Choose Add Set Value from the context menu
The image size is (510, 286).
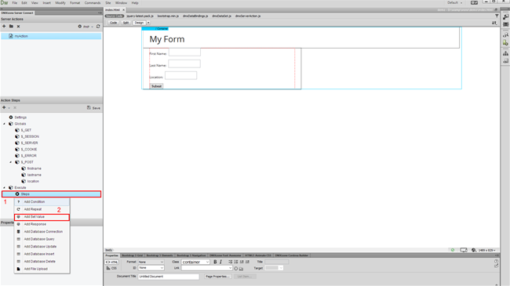click(x=42, y=217)
